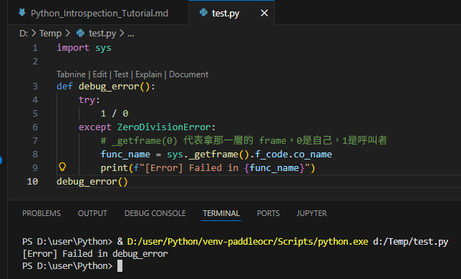461x279 pixels.
Task: Click the Python icon on test.py tab
Action: click(203, 12)
